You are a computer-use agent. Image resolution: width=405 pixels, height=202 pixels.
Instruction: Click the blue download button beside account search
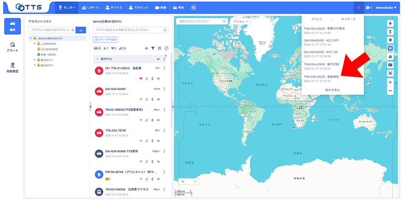click(80, 30)
